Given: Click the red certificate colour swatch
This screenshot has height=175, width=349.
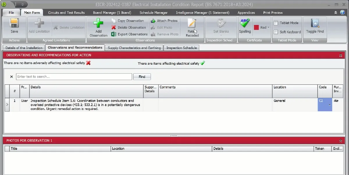Looking at the screenshot, I should tap(256, 28).
